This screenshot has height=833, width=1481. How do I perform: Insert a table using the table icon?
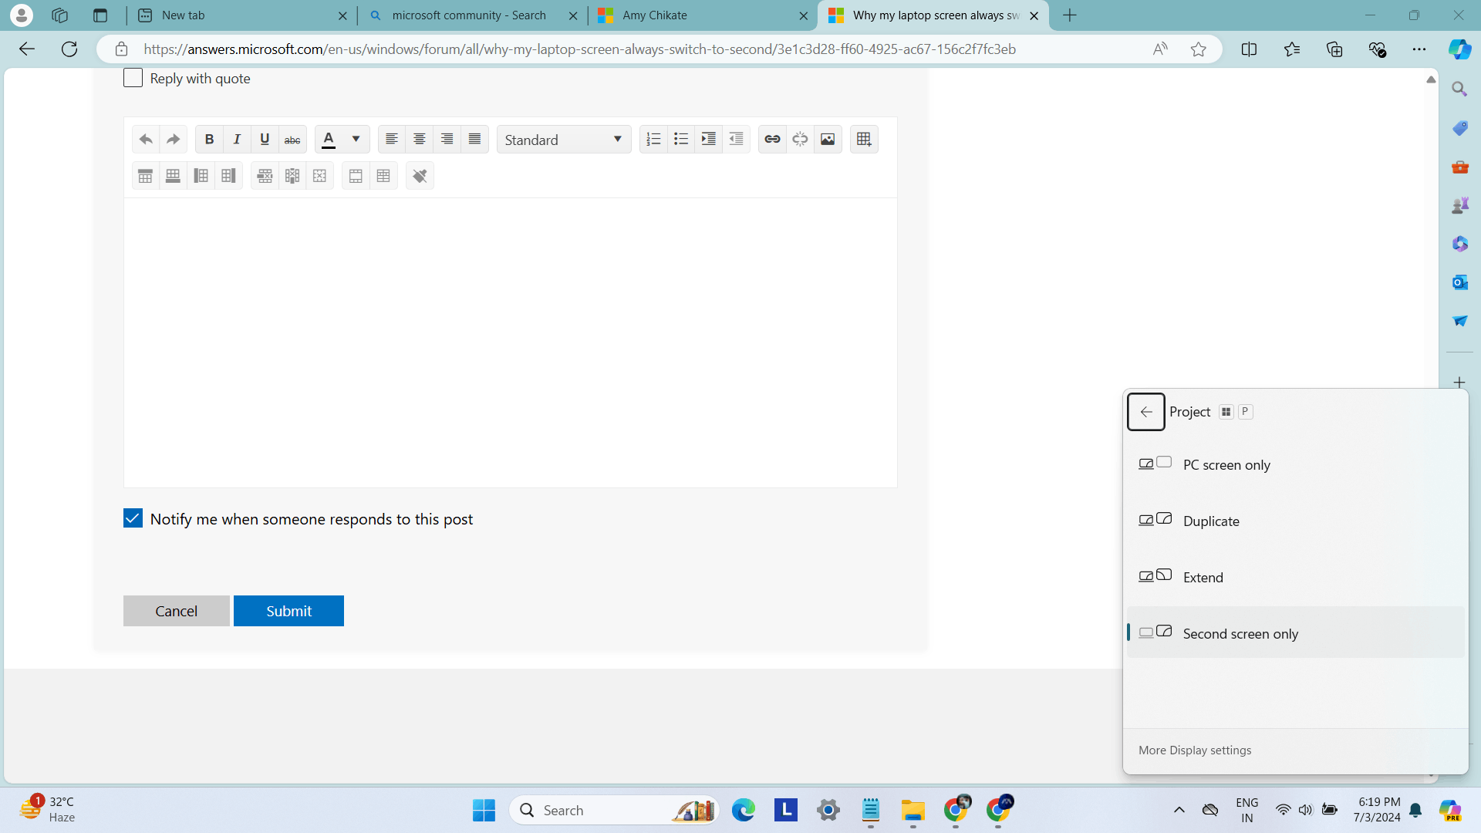click(864, 140)
